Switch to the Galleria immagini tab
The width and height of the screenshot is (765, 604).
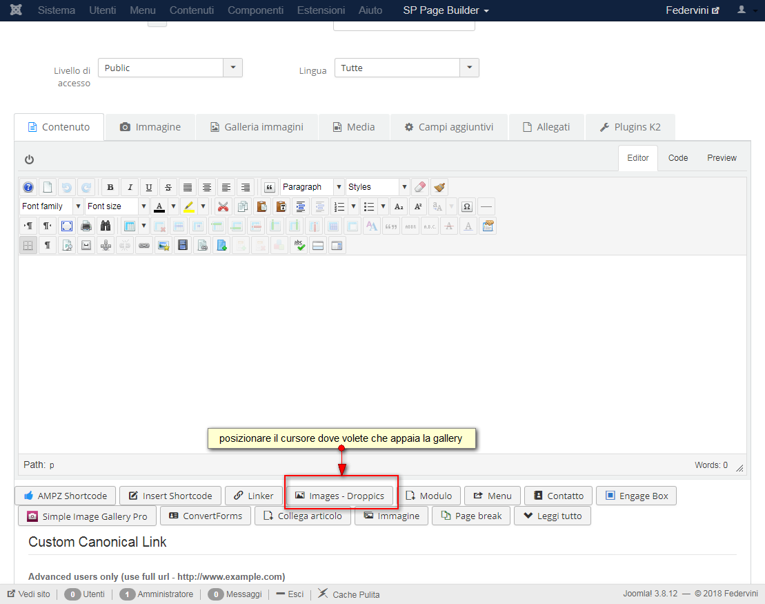pyautogui.click(x=257, y=127)
